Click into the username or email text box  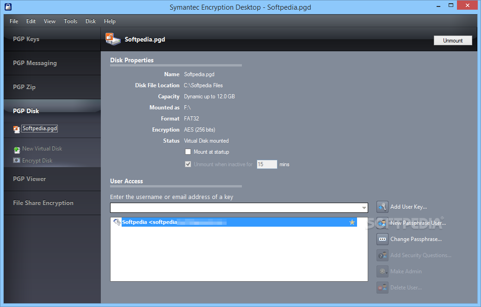click(x=235, y=208)
